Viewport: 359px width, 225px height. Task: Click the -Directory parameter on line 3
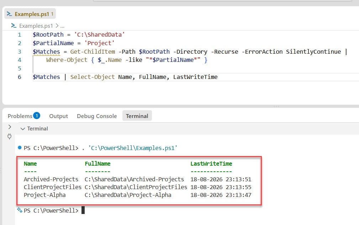[190, 52]
